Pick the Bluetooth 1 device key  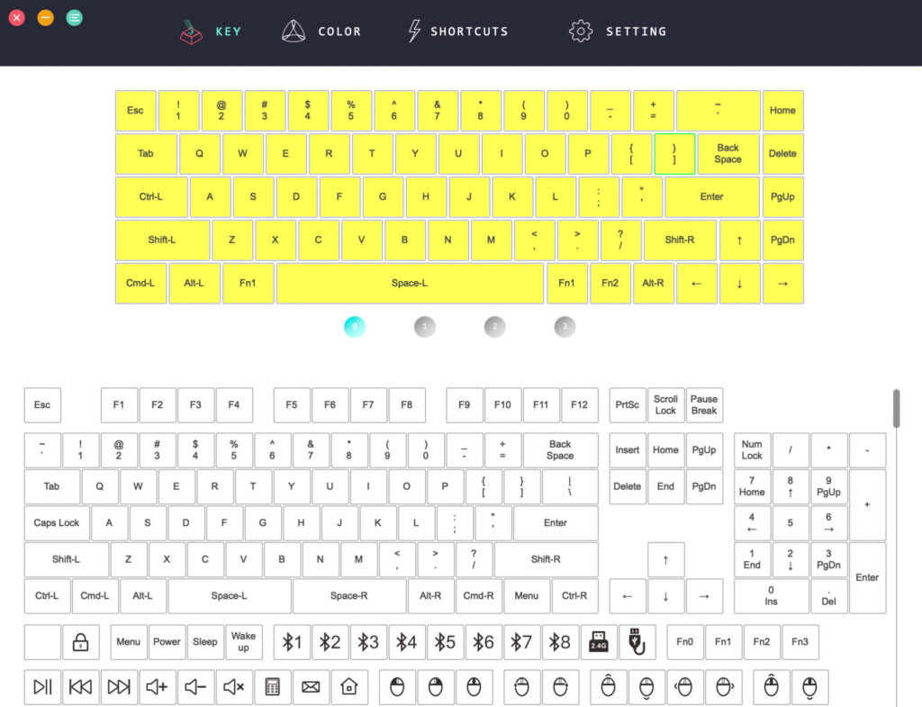[x=292, y=642]
